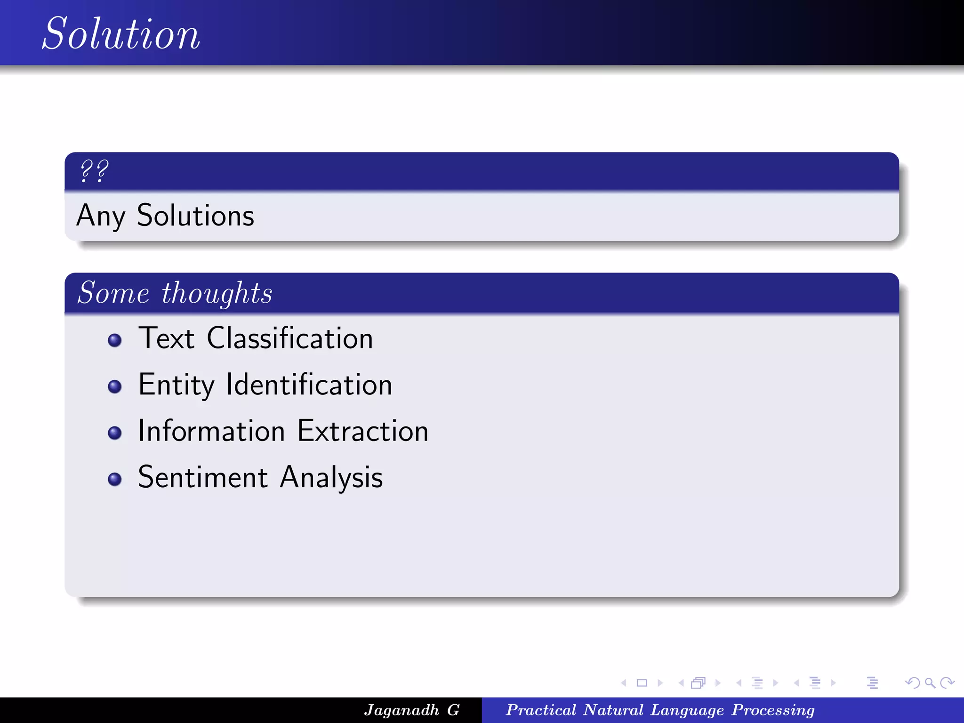
Task: Go to previous subsection arrow
Action: (739, 683)
